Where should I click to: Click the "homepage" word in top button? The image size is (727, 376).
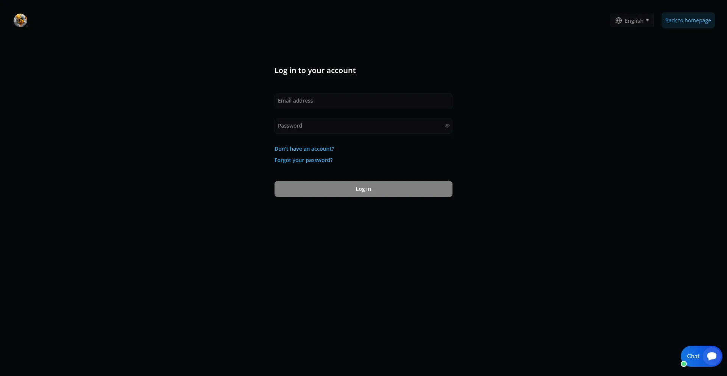(x=698, y=20)
